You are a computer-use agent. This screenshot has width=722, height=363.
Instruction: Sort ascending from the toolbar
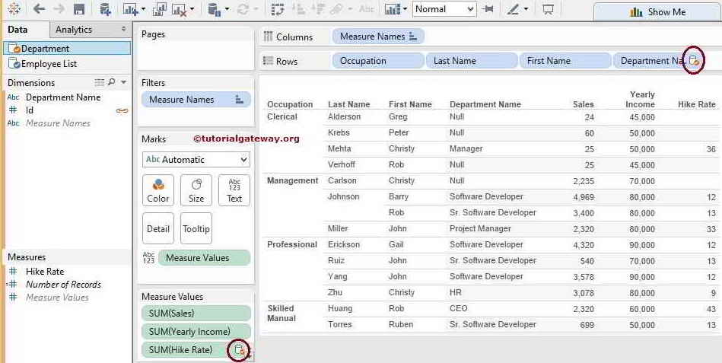tap(299, 9)
